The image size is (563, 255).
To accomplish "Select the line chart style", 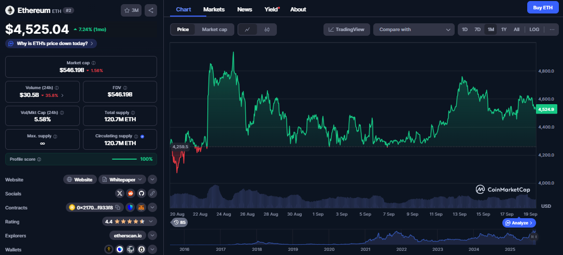I will point(247,30).
